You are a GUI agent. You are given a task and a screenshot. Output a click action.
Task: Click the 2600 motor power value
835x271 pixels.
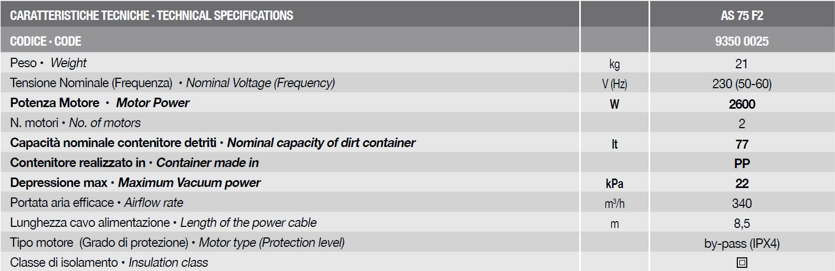point(742,104)
